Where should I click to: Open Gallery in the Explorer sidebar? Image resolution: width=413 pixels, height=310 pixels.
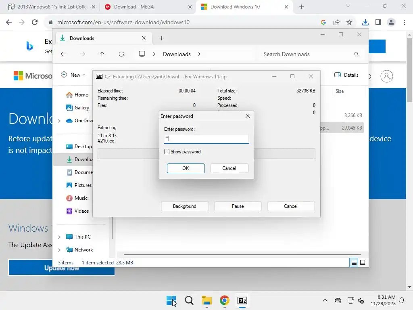click(x=77, y=107)
